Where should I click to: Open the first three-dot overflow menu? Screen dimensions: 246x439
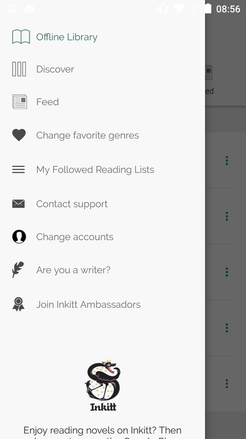(227, 160)
